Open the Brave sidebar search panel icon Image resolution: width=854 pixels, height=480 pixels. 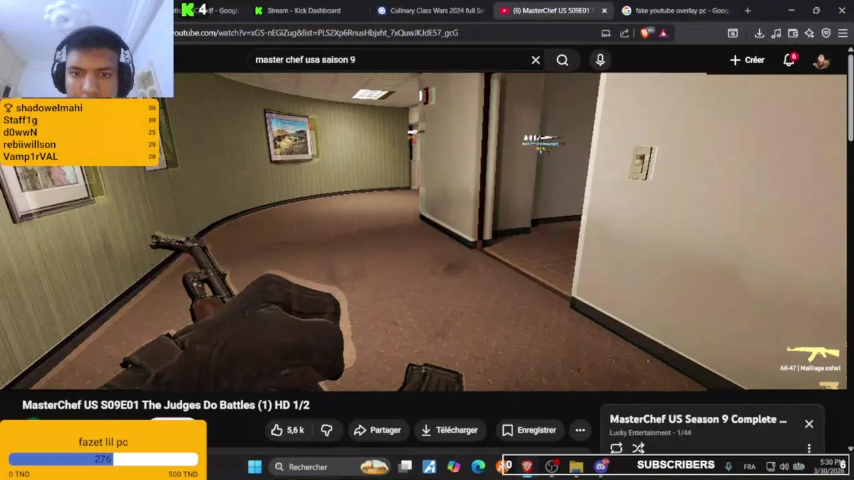pos(733,33)
